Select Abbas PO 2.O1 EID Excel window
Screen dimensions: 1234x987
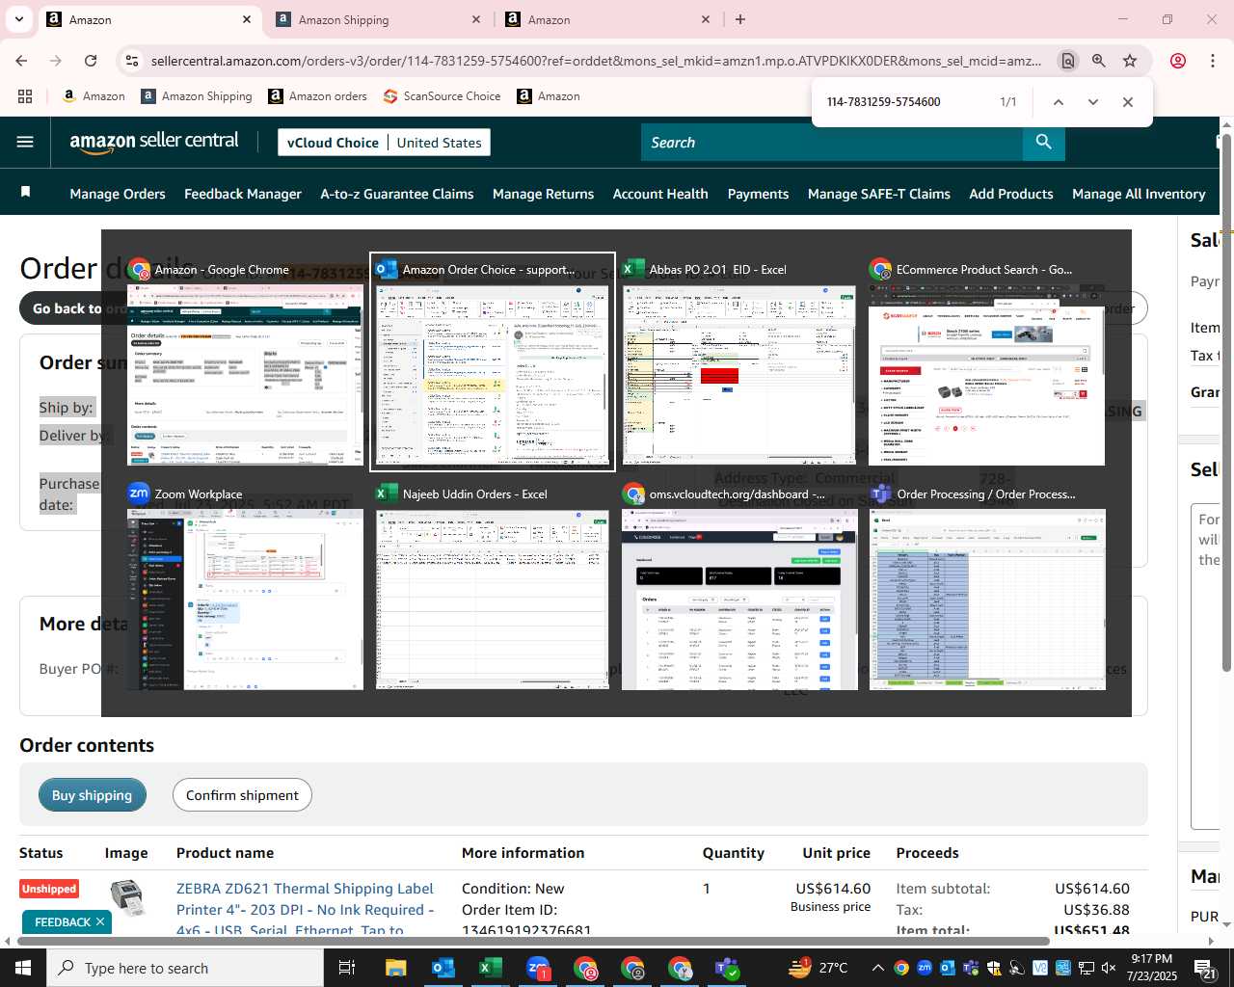pos(739,362)
